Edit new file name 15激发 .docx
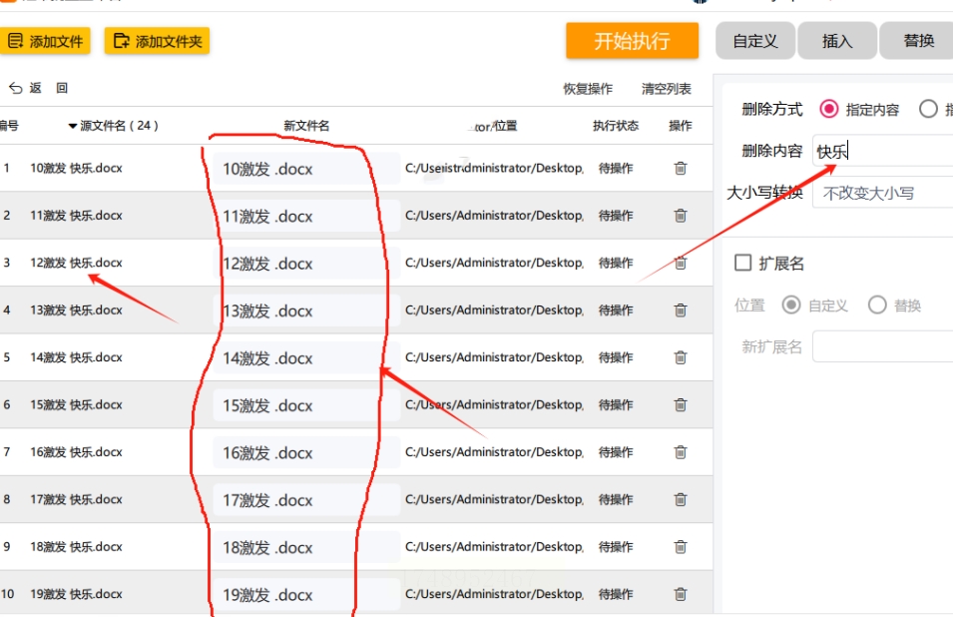Image resolution: width=953 pixels, height=617 pixels. click(306, 405)
